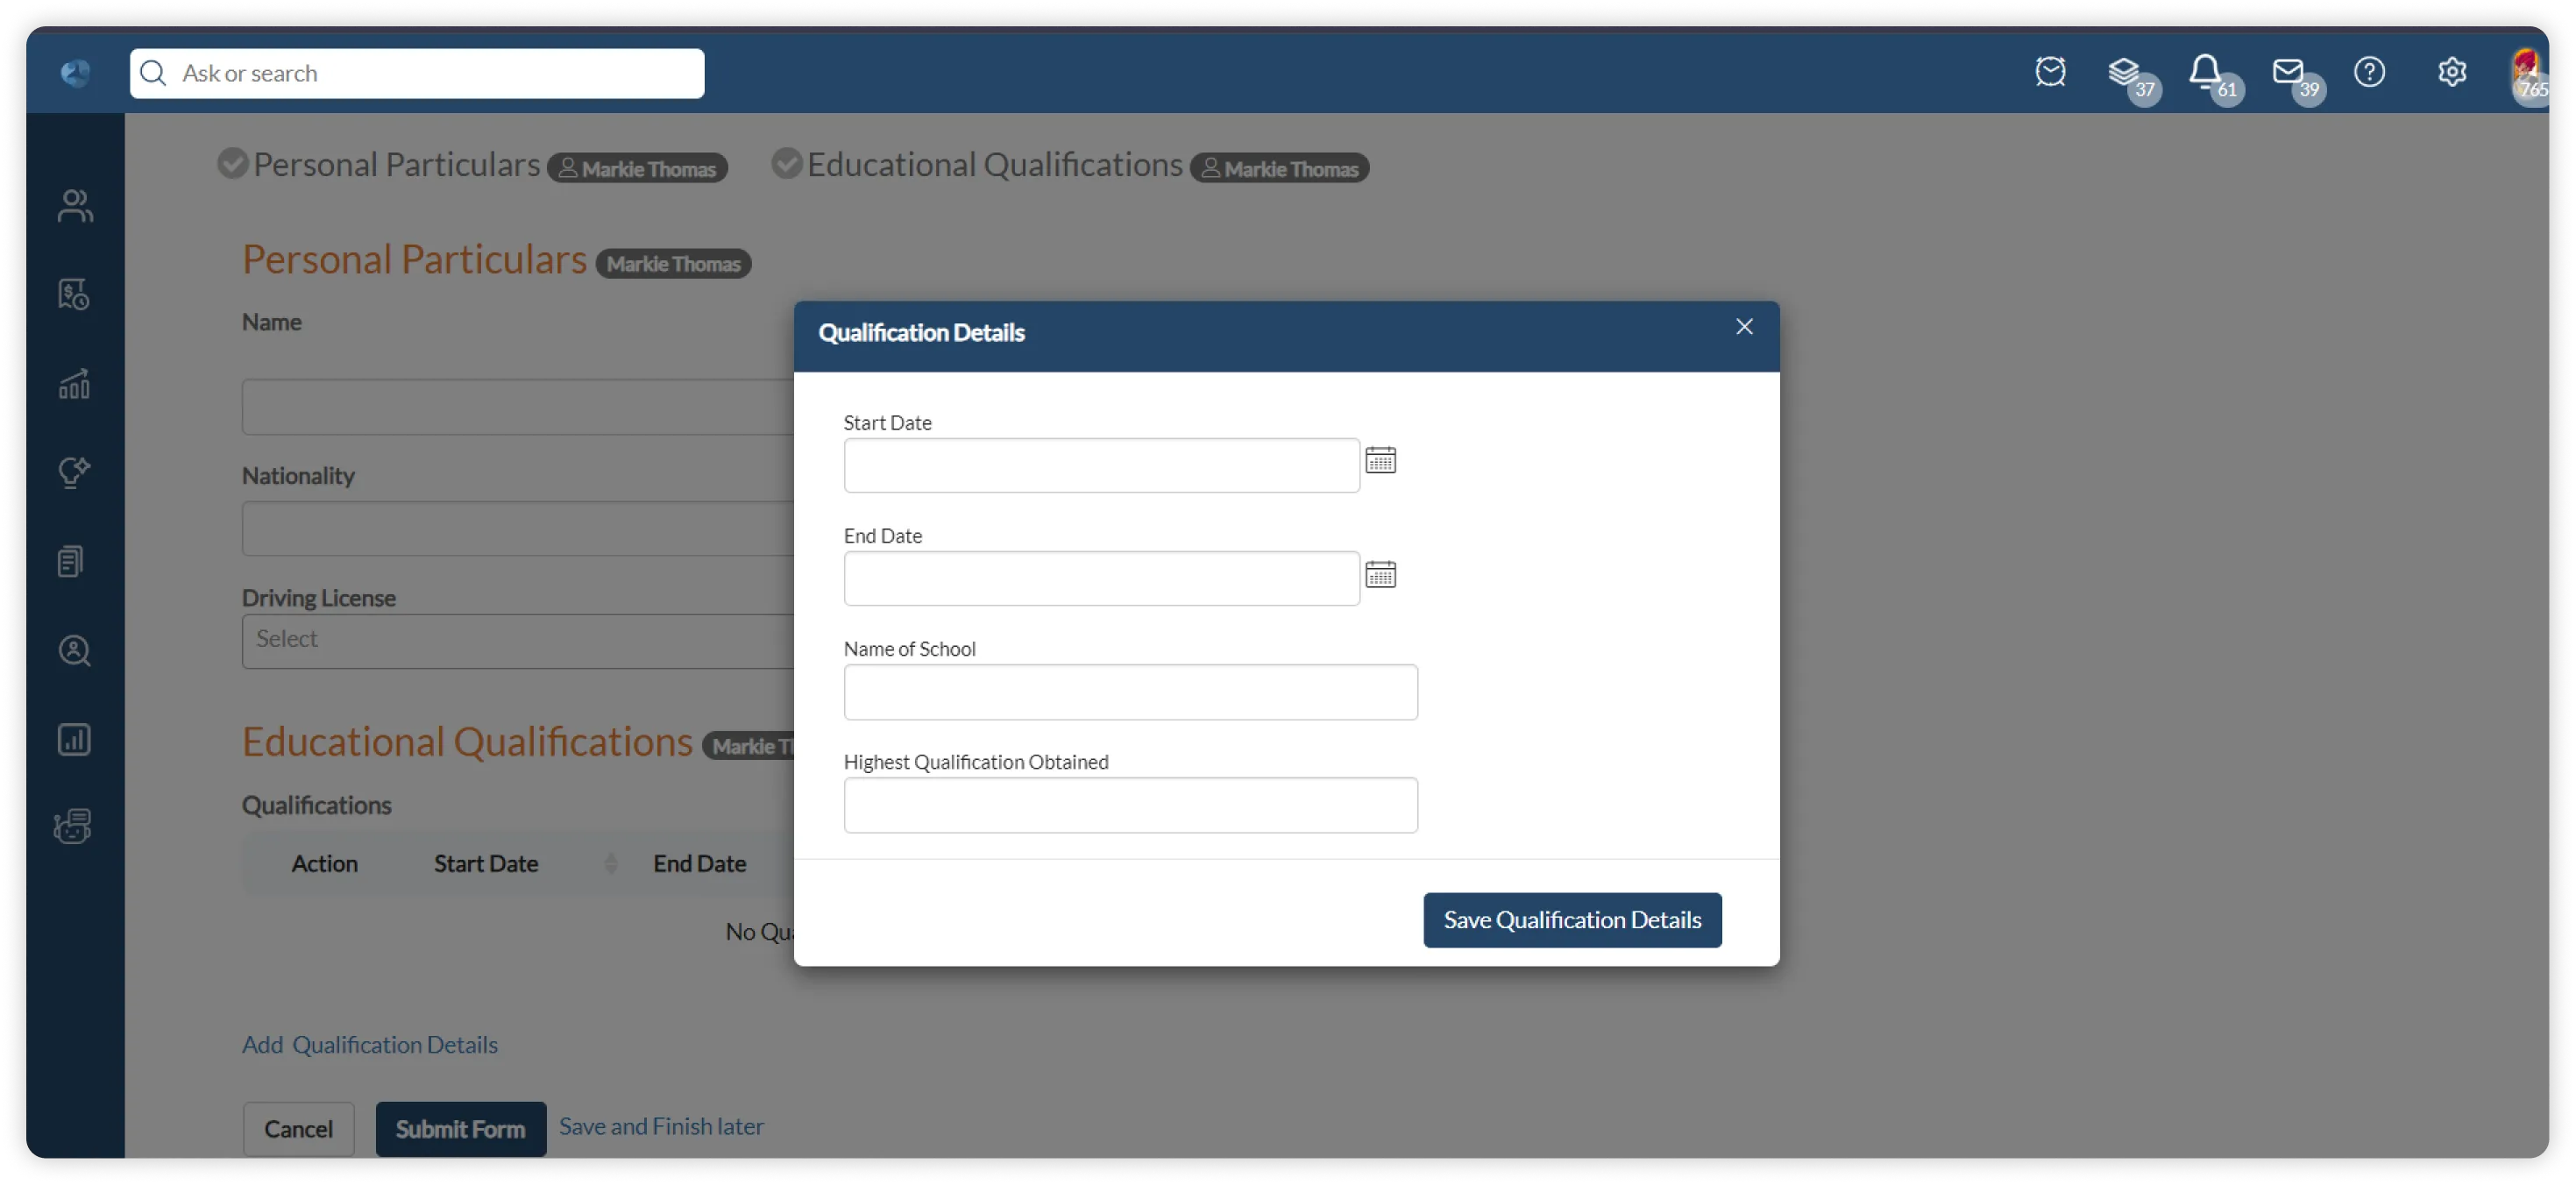Open the alarm clock reminders icon
The image size is (2576, 1185).
(x=2050, y=72)
